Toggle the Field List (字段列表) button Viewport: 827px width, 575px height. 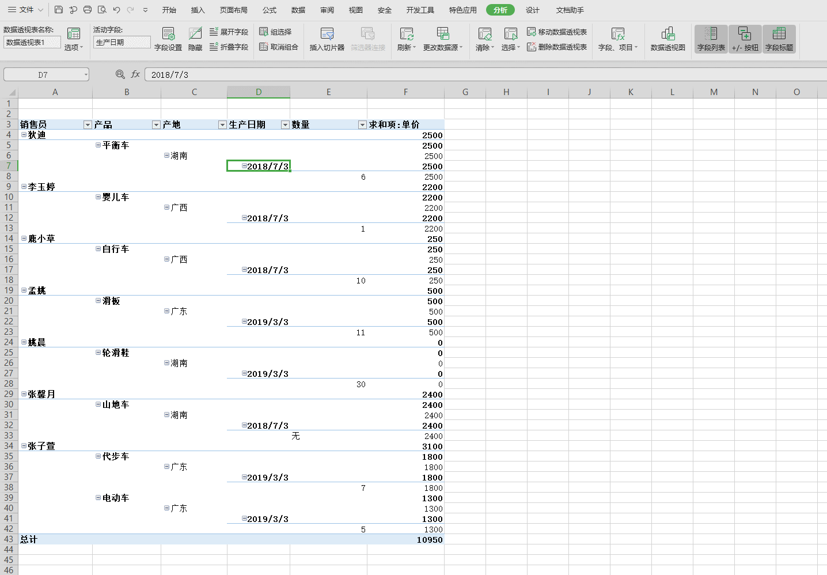click(711, 39)
